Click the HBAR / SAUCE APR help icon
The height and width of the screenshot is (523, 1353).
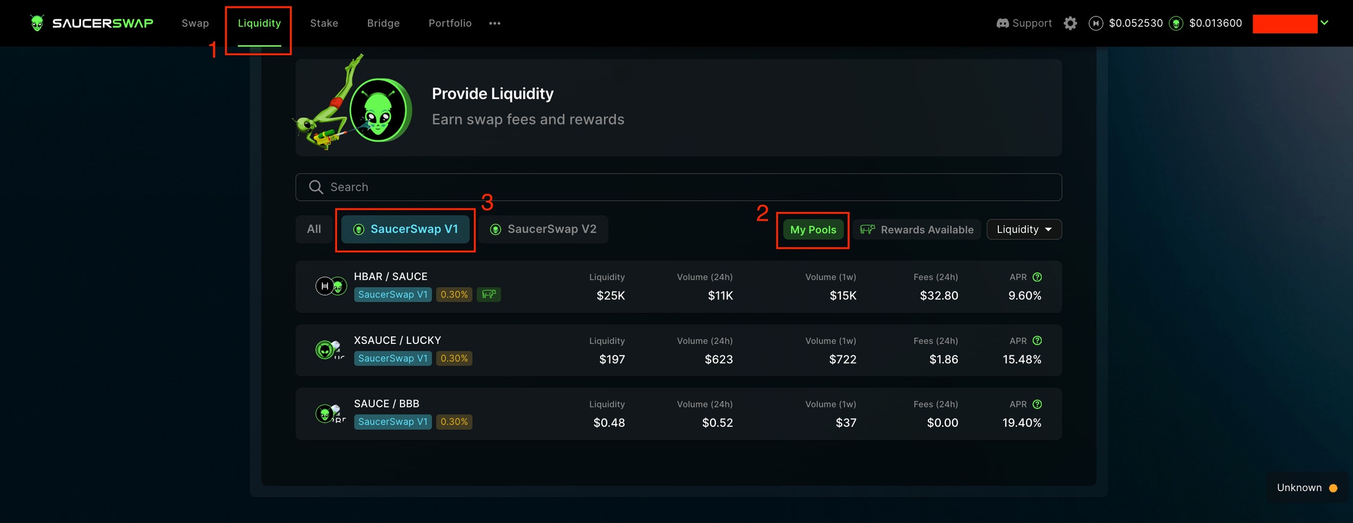pos(1037,277)
